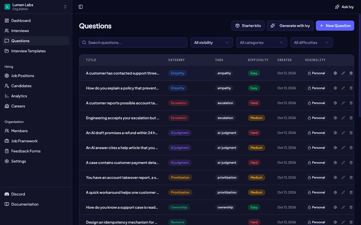The width and height of the screenshot is (361, 225).
Task: Edit "You have an account takeover report" question
Action: [x=343, y=177]
